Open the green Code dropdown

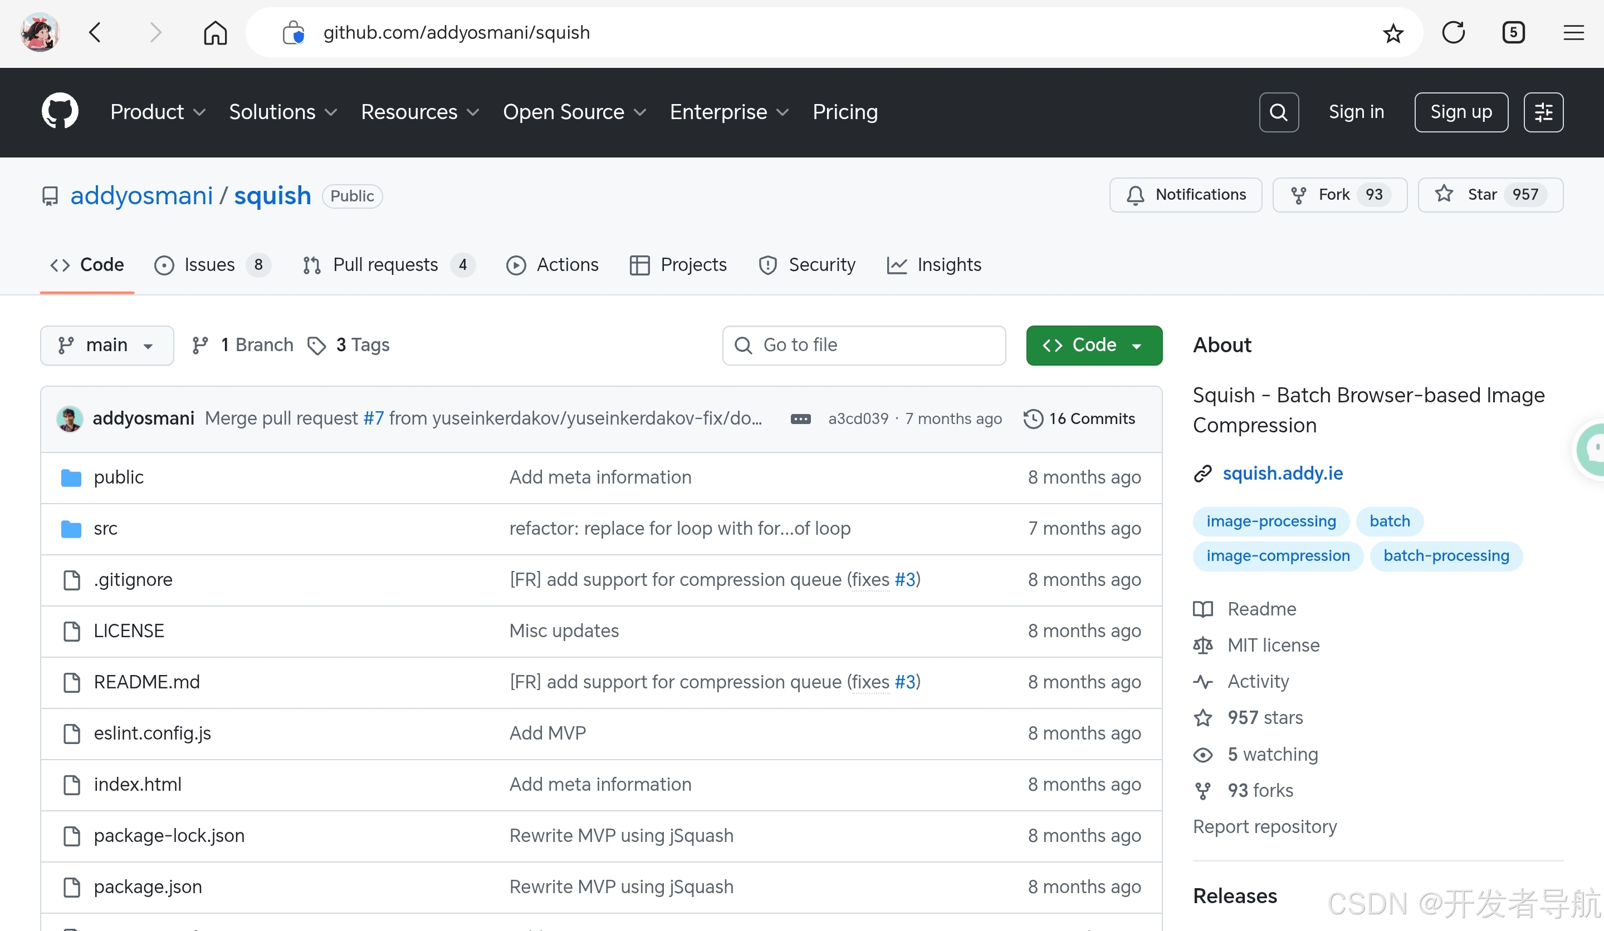click(1093, 346)
